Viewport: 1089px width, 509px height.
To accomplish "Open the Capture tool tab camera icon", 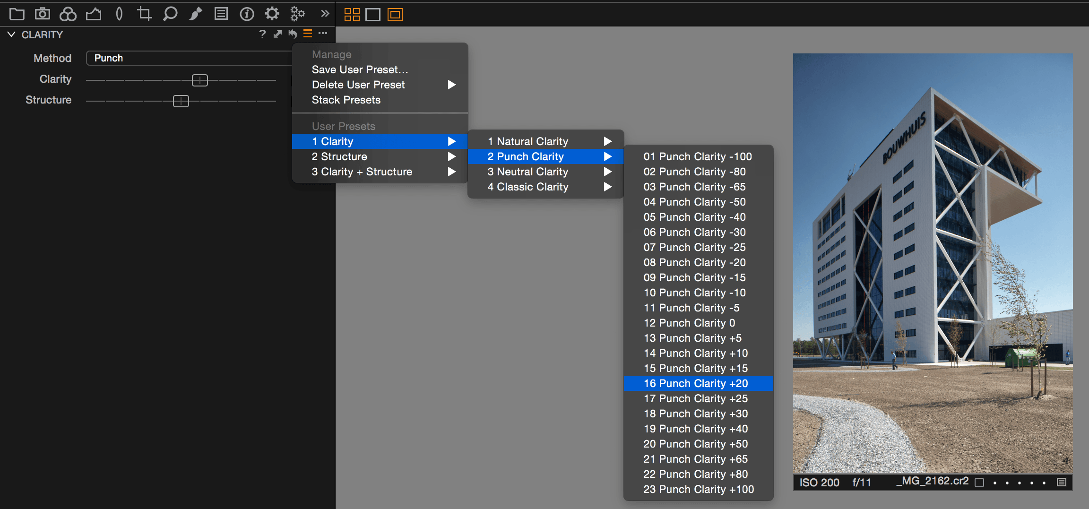I will (43, 14).
